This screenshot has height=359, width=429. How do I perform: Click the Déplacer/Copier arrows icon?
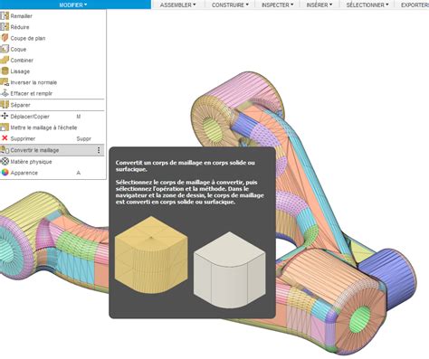[x=5, y=116]
